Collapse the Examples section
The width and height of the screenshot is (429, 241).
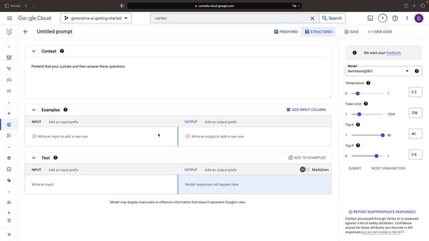point(34,110)
